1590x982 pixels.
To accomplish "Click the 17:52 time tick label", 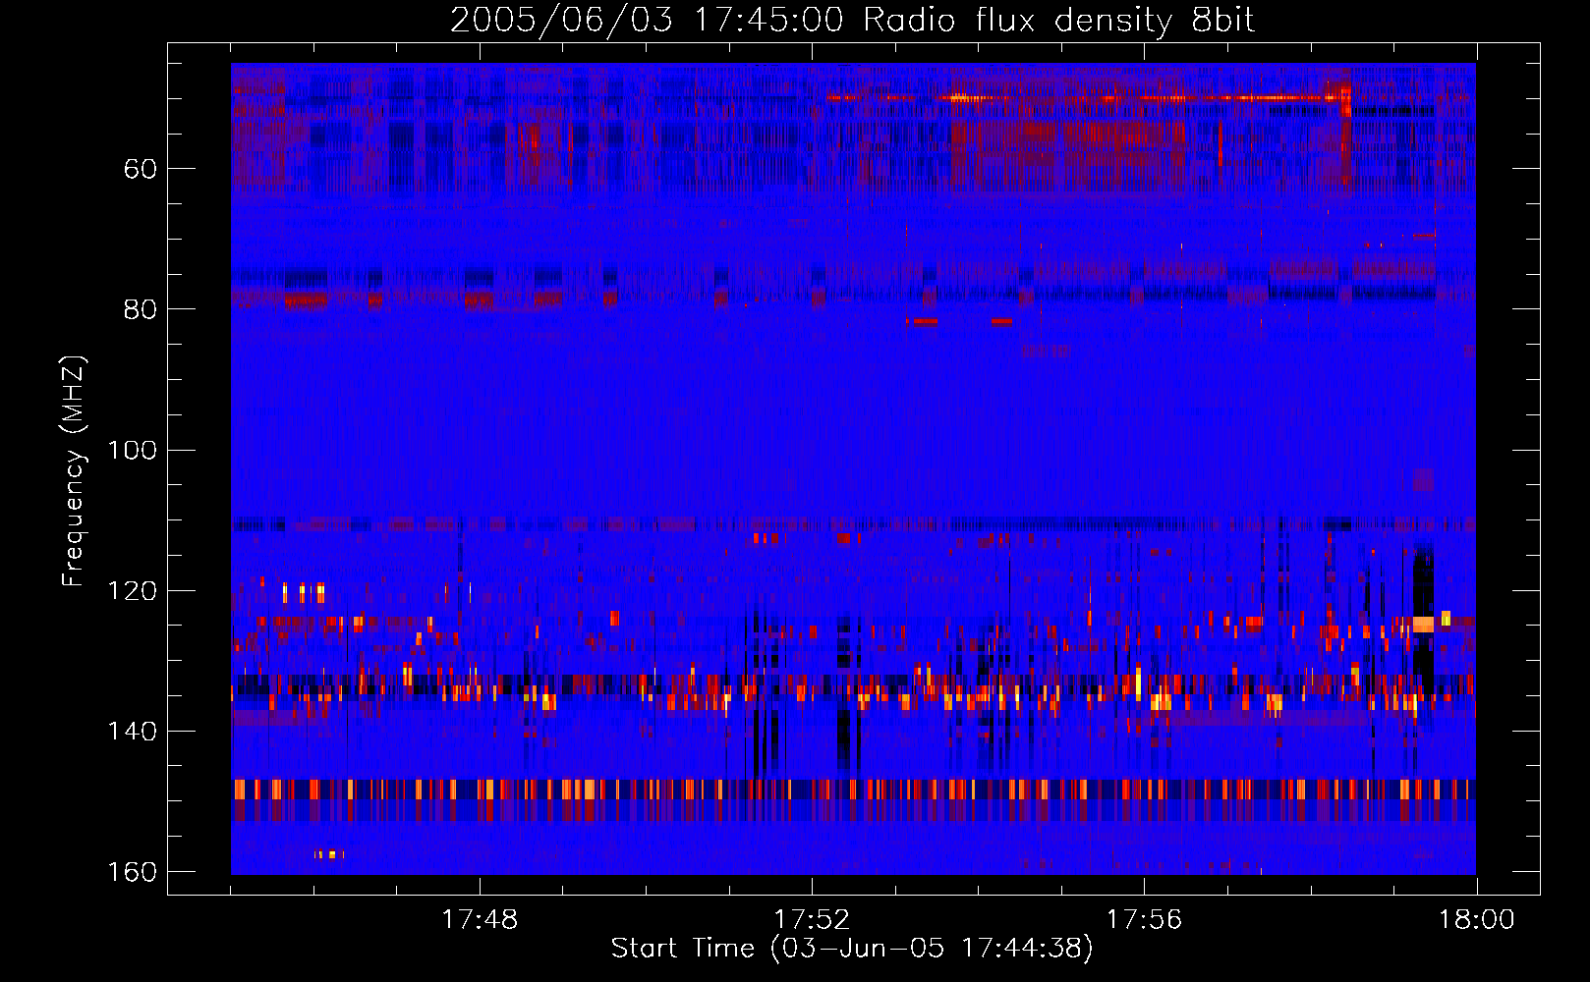I will [812, 920].
